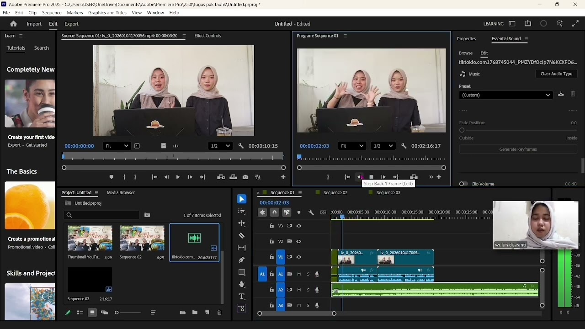
Task: Select the Razor tool
Action: (x=242, y=236)
